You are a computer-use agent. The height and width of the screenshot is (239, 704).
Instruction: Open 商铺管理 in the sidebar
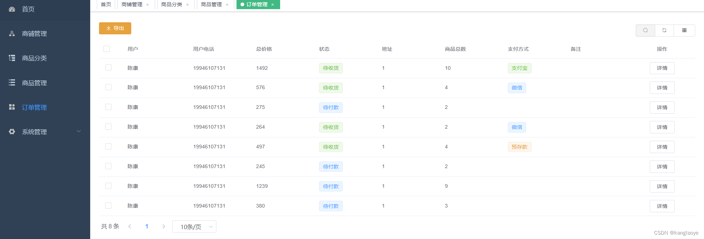(x=34, y=34)
